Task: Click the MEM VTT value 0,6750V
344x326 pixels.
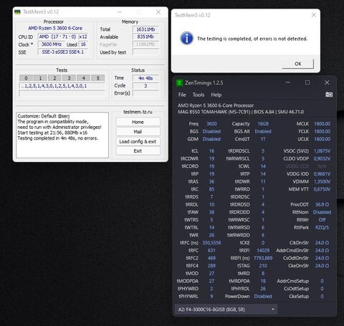Action: coord(322,189)
